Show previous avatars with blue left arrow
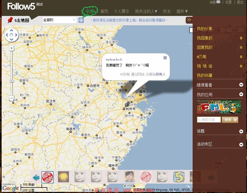This screenshot has width=247, height=193. click(x=36, y=178)
